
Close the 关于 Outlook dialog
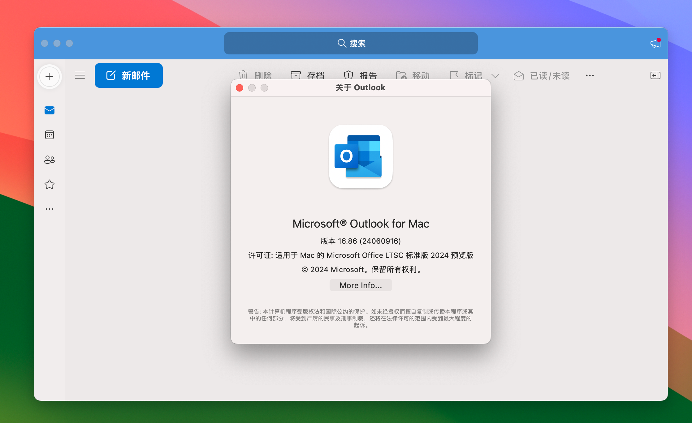pos(240,88)
